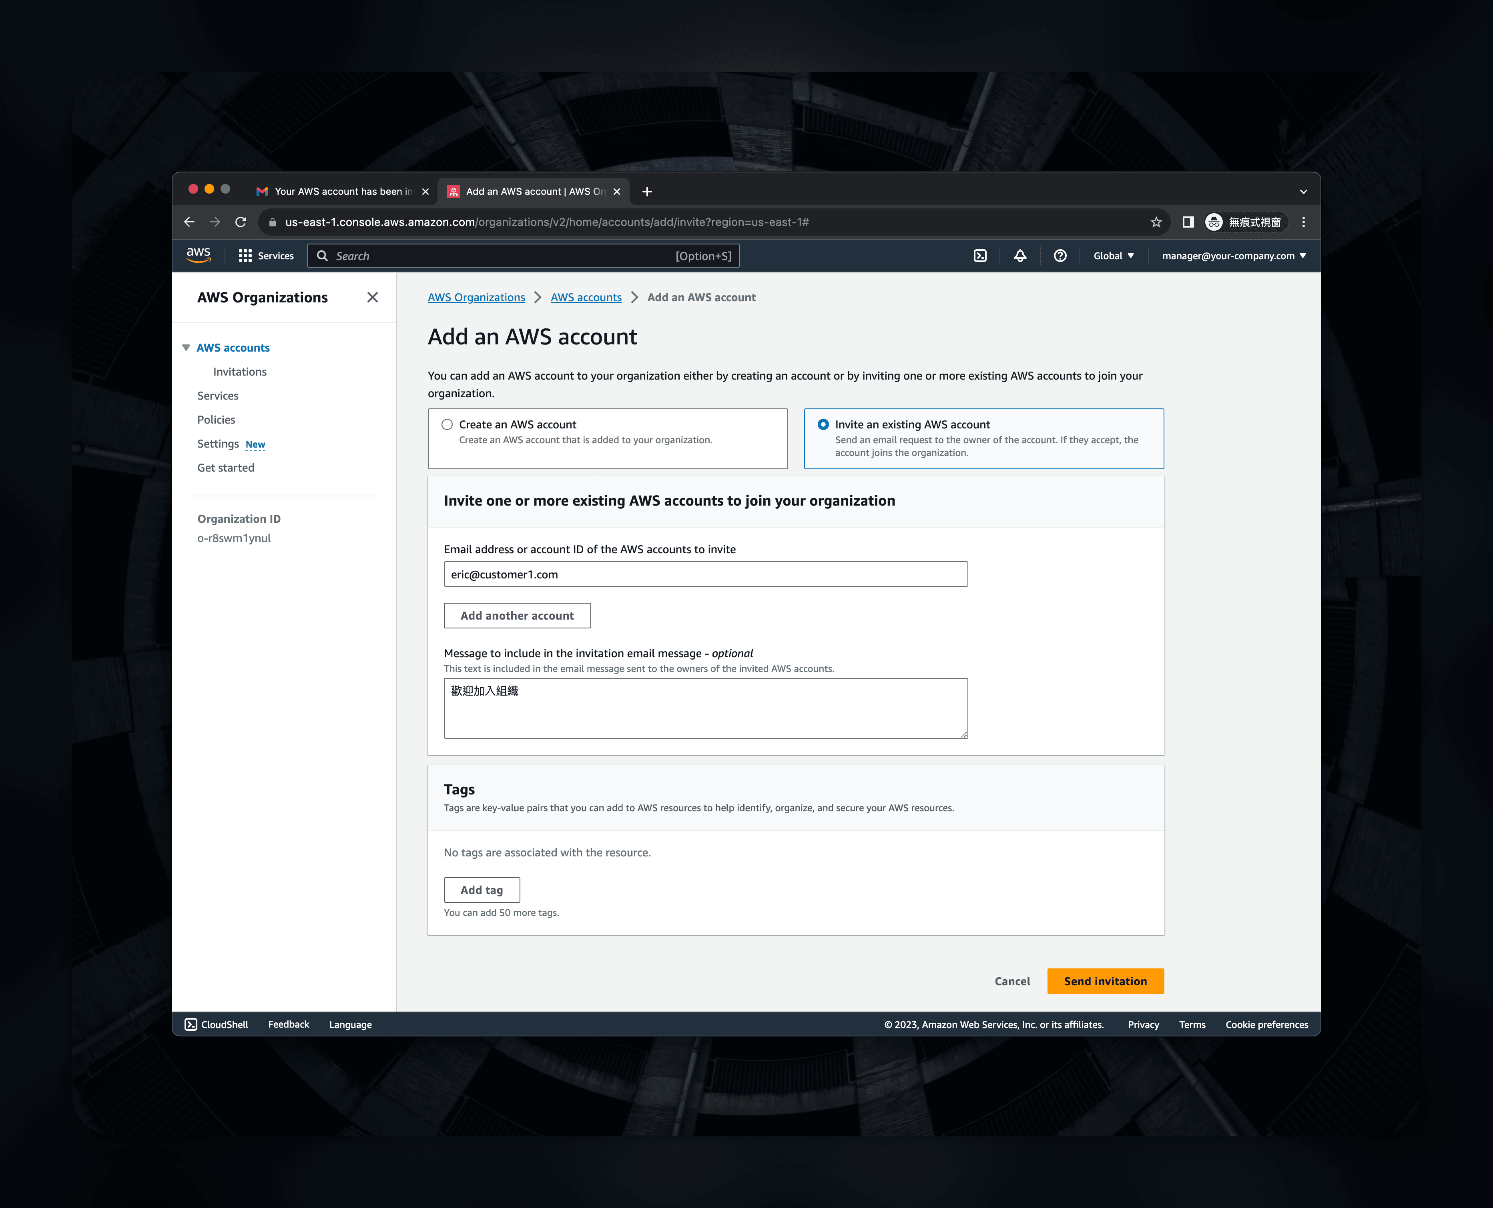Open a new browser tab

tap(647, 191)
